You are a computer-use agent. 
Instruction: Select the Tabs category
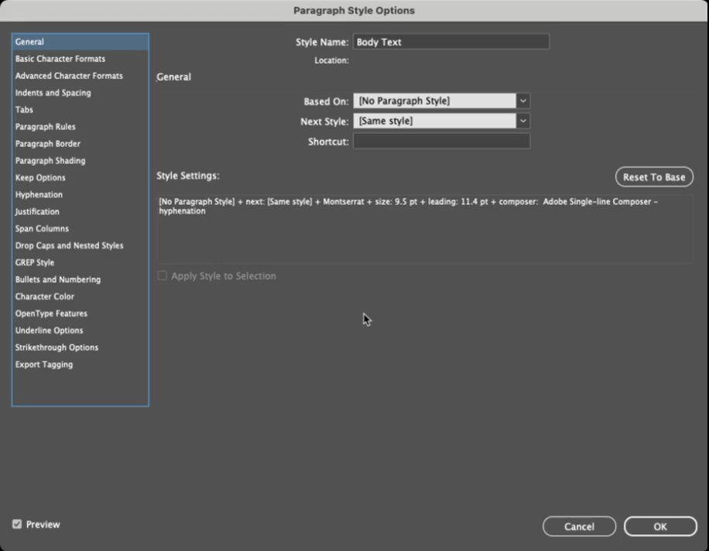click(x=80, y=110)
